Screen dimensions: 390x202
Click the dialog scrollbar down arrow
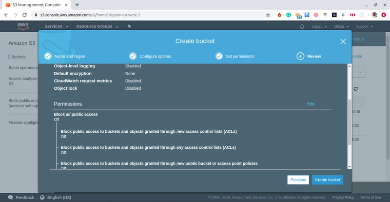coord(350,167)
